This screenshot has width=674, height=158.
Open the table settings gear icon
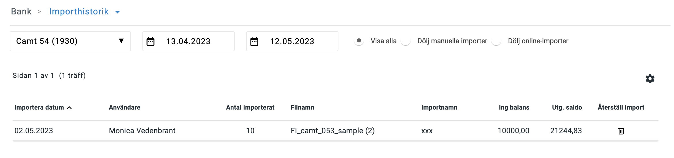(x=650, y=79)
